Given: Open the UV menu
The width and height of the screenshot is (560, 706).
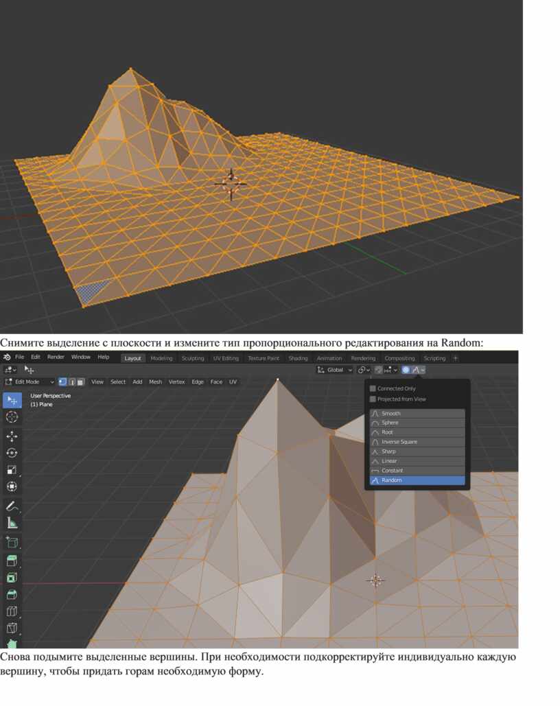Looking at the screenshot, I should (233, 381).
